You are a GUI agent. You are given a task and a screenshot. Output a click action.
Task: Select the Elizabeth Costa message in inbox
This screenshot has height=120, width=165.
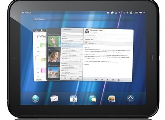pos(72,45)
